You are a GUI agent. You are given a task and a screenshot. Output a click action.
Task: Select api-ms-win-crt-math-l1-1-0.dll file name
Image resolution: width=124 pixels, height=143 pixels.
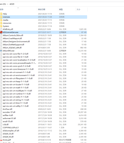(x=15, y=87)
